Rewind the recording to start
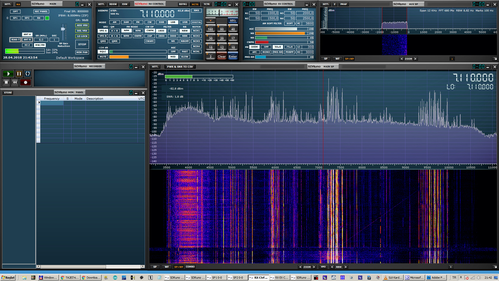 click(x=15, y=82)
